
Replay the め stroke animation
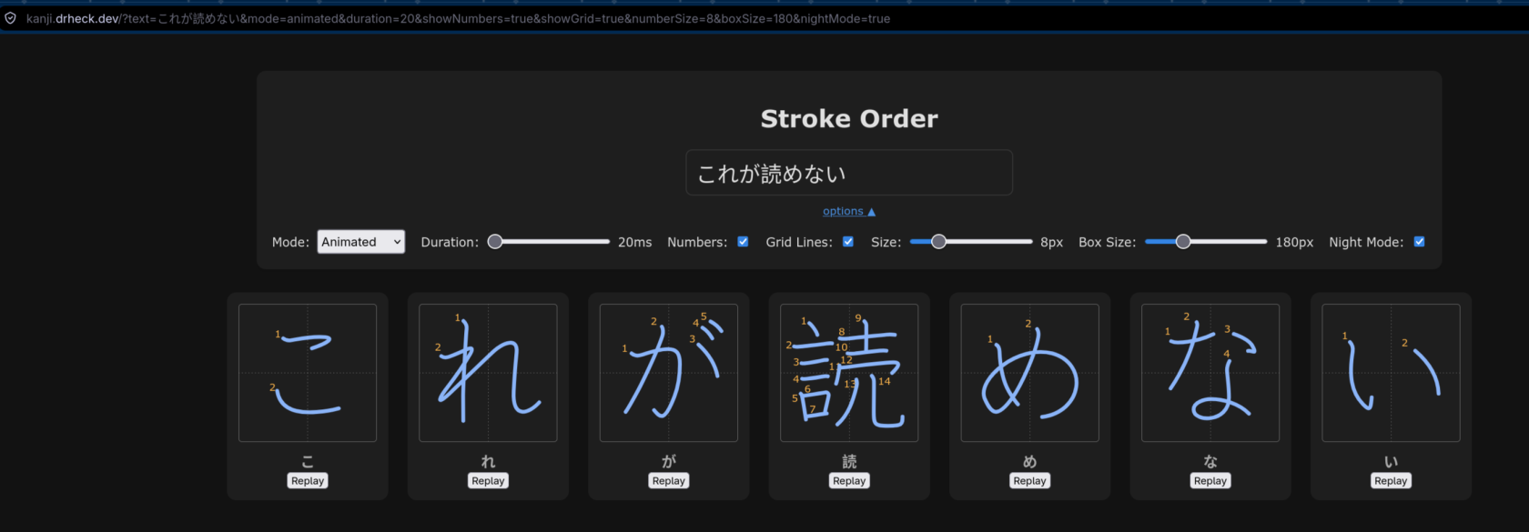(x=1029, y=480)
